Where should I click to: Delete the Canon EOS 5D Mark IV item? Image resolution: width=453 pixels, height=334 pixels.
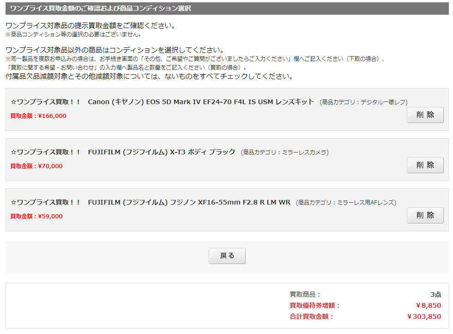[x=425, y=115]
